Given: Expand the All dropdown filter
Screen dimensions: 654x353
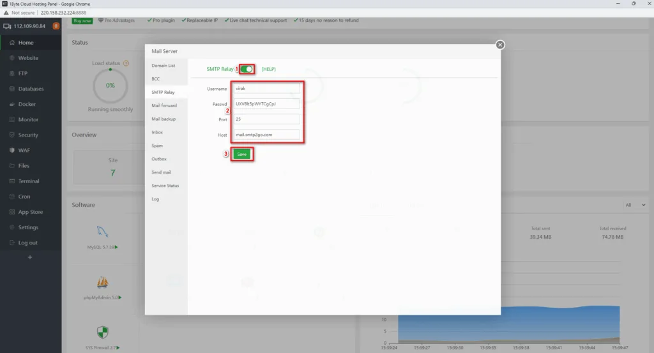Looking at the screenshot, I should (x=635, y=205).
